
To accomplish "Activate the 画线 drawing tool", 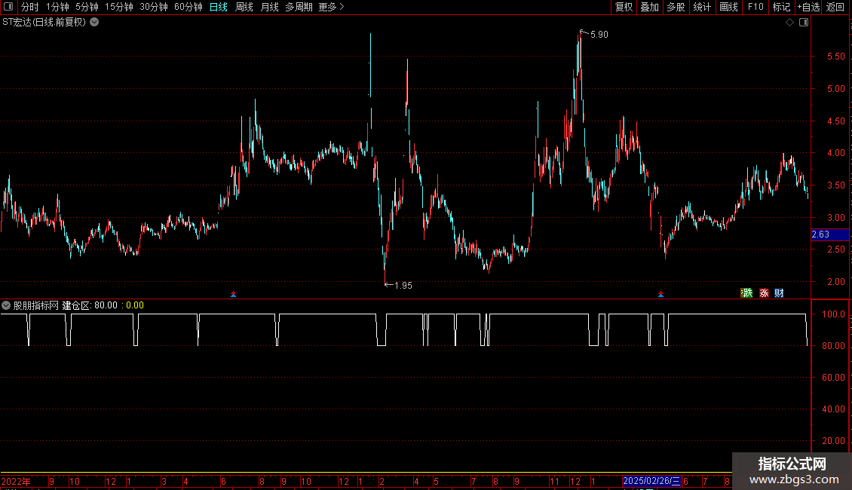I will pyautogui.click(x=728, y=7).
